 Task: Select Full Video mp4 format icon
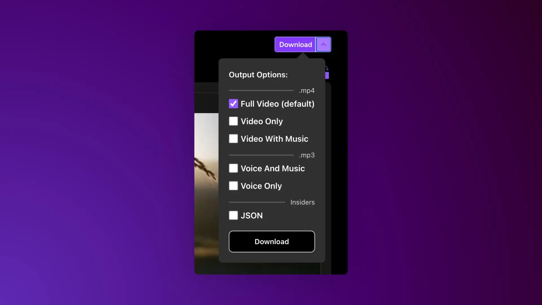pos(233,104)
